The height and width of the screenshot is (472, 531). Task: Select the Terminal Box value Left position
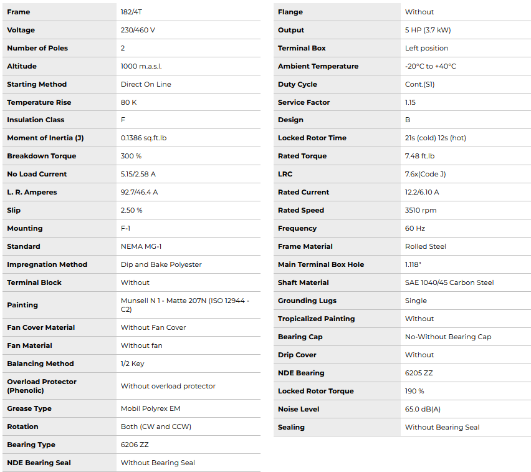[426, 48]
